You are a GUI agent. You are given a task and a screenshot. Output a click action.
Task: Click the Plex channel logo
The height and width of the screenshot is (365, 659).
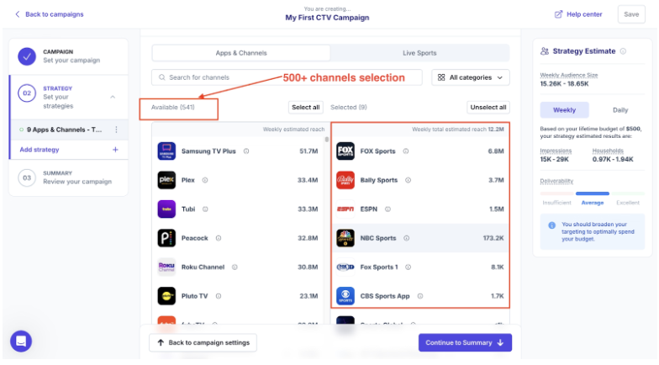tap(166, 180)
